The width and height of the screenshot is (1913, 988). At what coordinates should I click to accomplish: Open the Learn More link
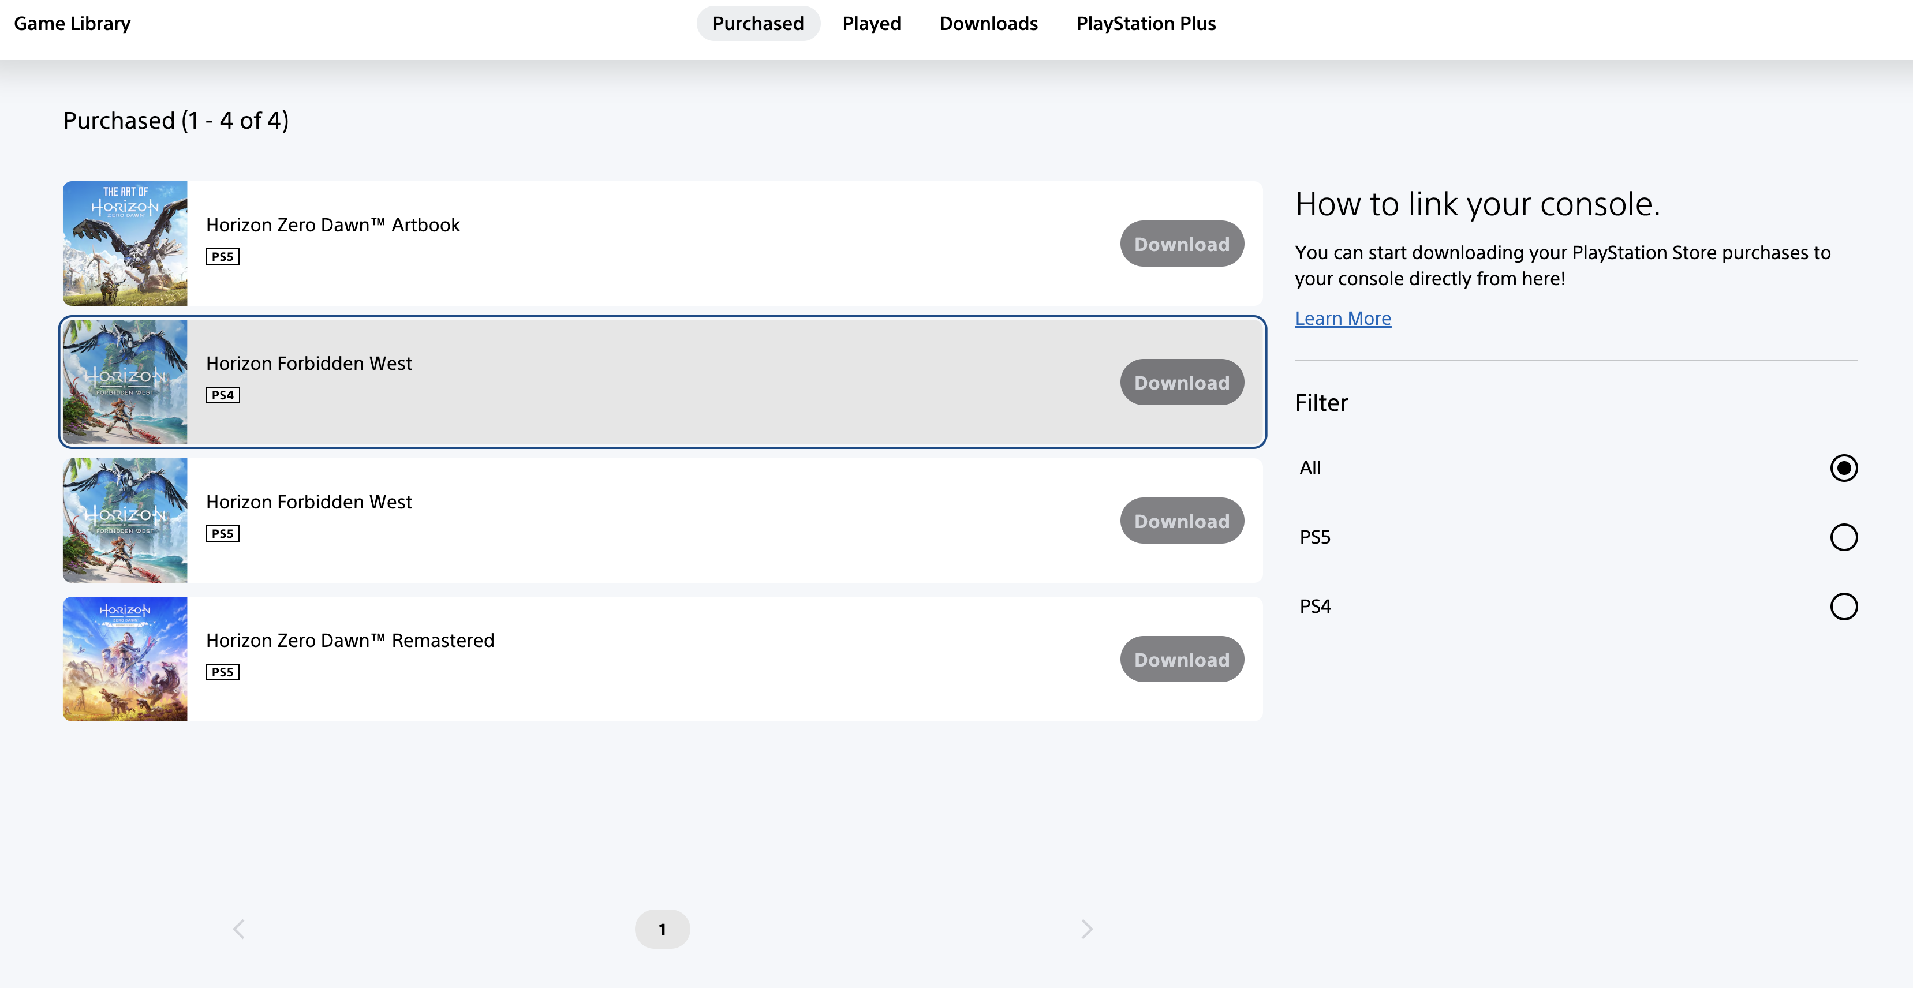pyautogui.click(x=1343, y=319)
